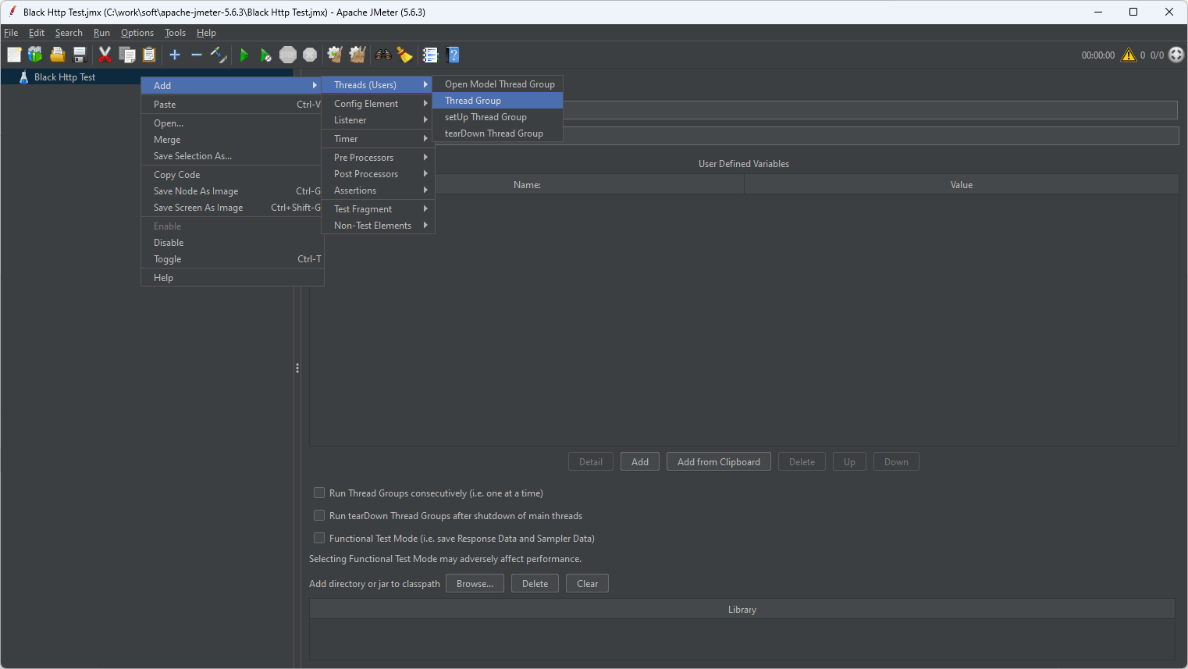This screenshot has height=669, width=1188.
Task: Click the Open file folder icon
Action: 57,55
